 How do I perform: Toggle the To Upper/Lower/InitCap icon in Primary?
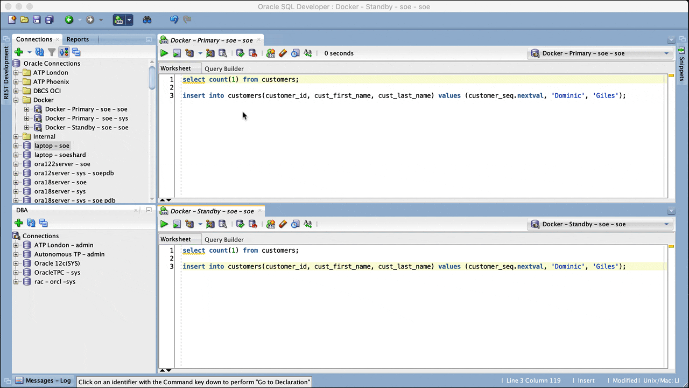pyautogui.click(x=308, y=53)
